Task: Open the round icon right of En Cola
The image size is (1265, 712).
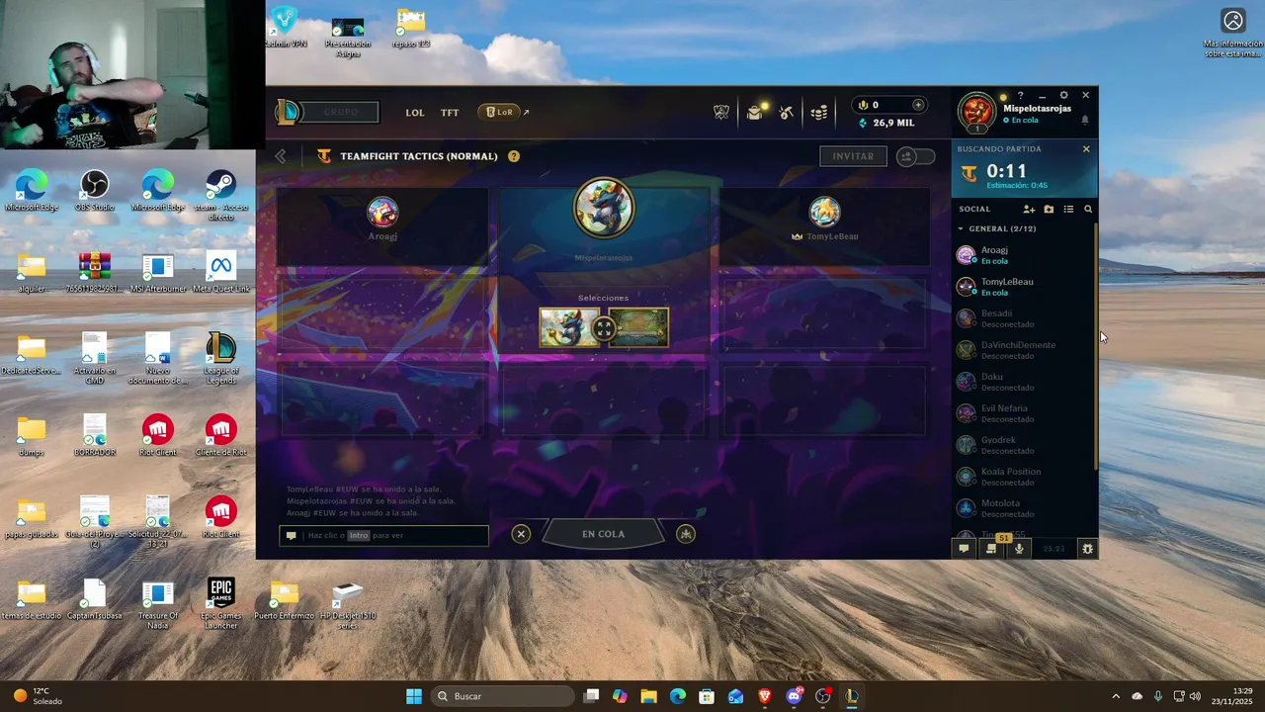Action: (x=686, y=534)
